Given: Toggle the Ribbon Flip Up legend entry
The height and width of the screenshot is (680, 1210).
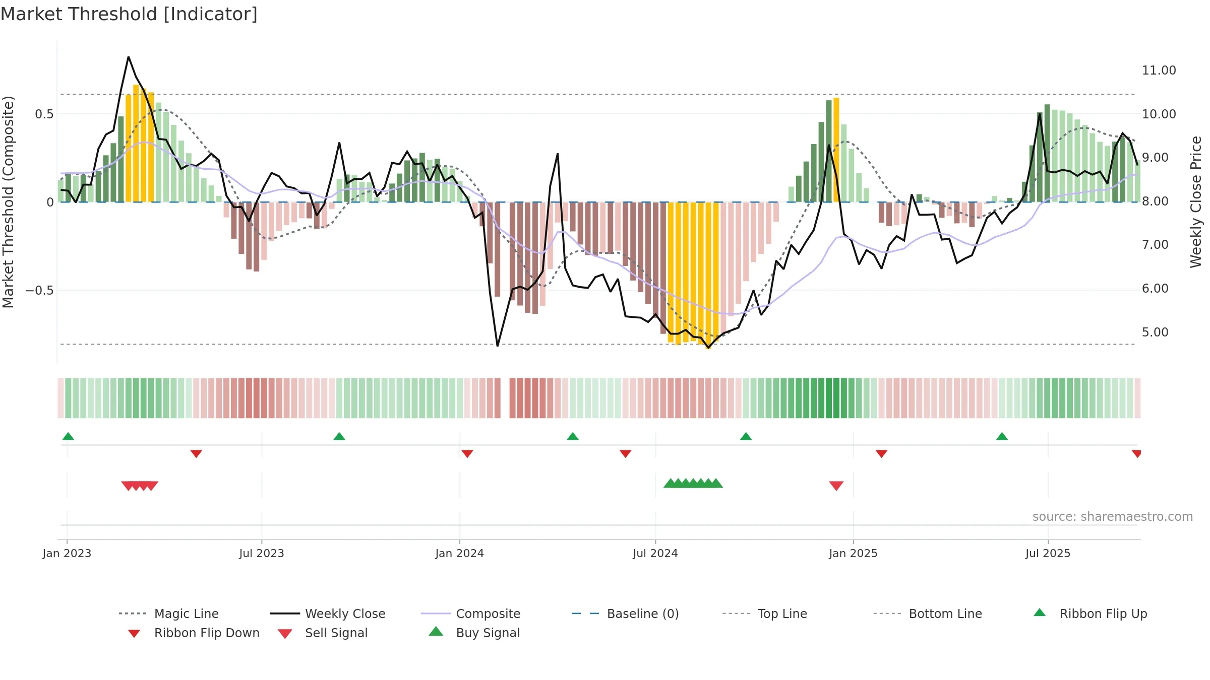Looking at the screenshot, I should click(x=1090, y=614).
